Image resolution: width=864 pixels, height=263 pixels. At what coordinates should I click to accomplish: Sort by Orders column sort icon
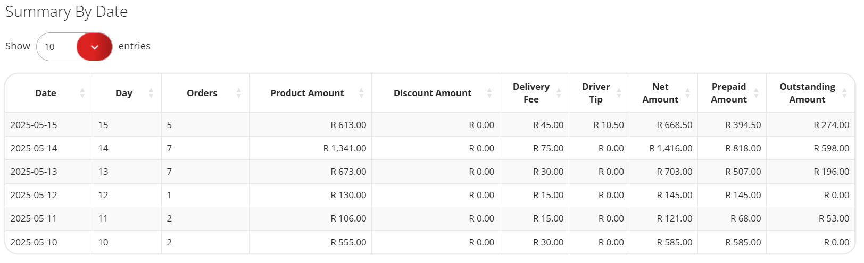[x=239, y=93]
